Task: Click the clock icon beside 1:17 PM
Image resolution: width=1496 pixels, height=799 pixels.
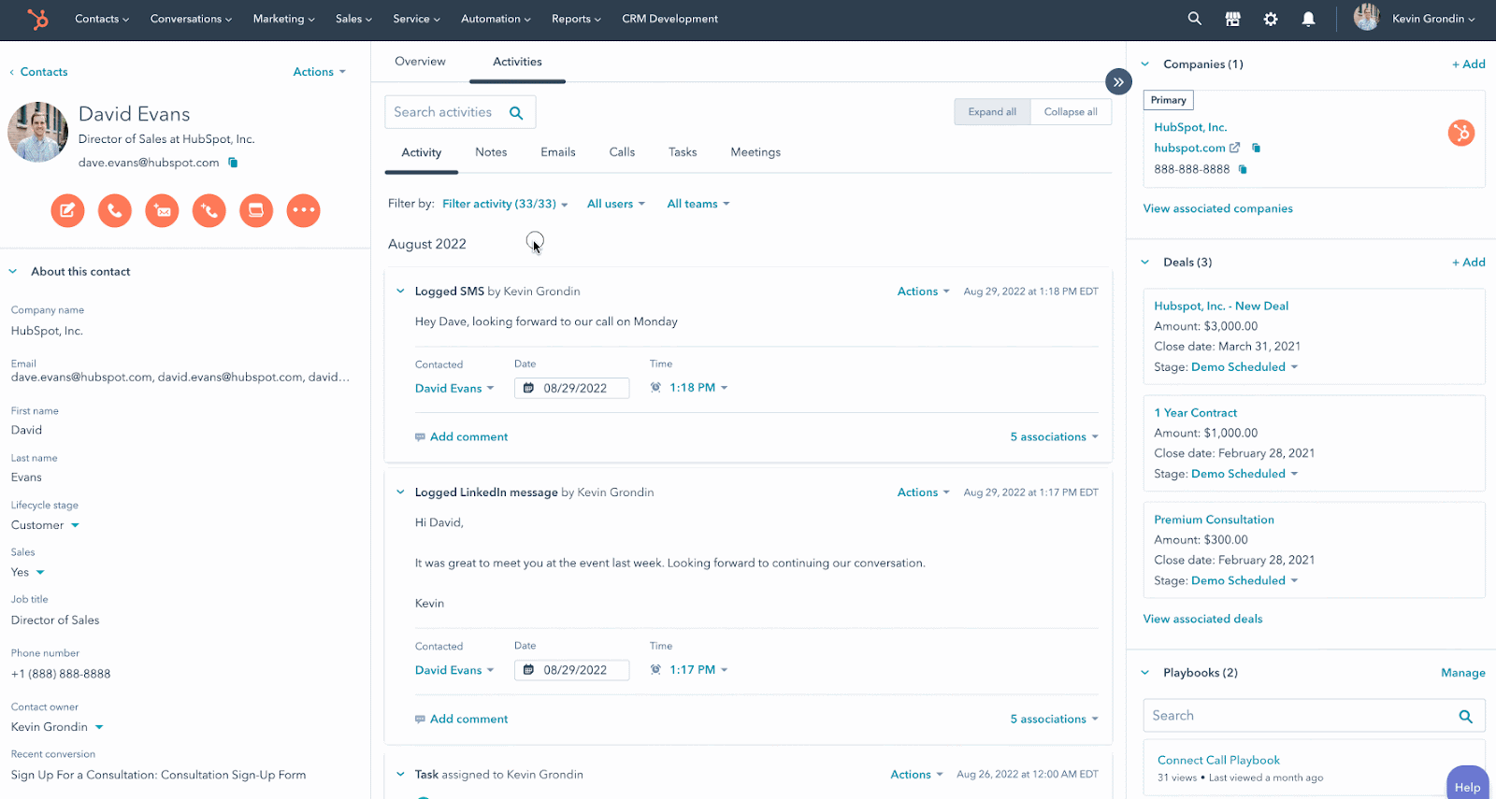Action: coord(655,669)
